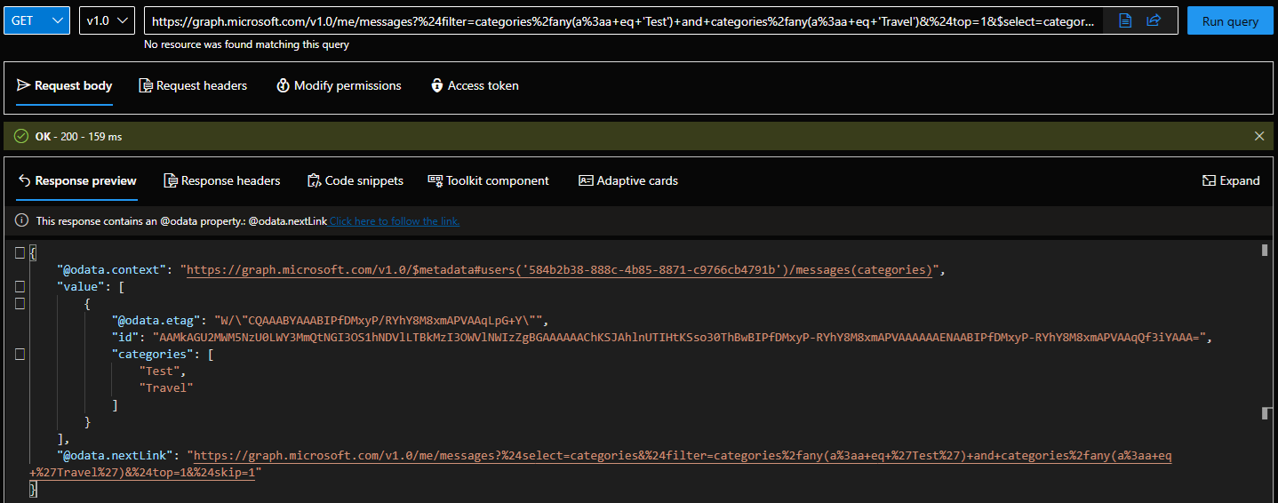Click the Response headers document icon
The height and width of the screenshot is (503, 1278).
click(x=171, y=181)
